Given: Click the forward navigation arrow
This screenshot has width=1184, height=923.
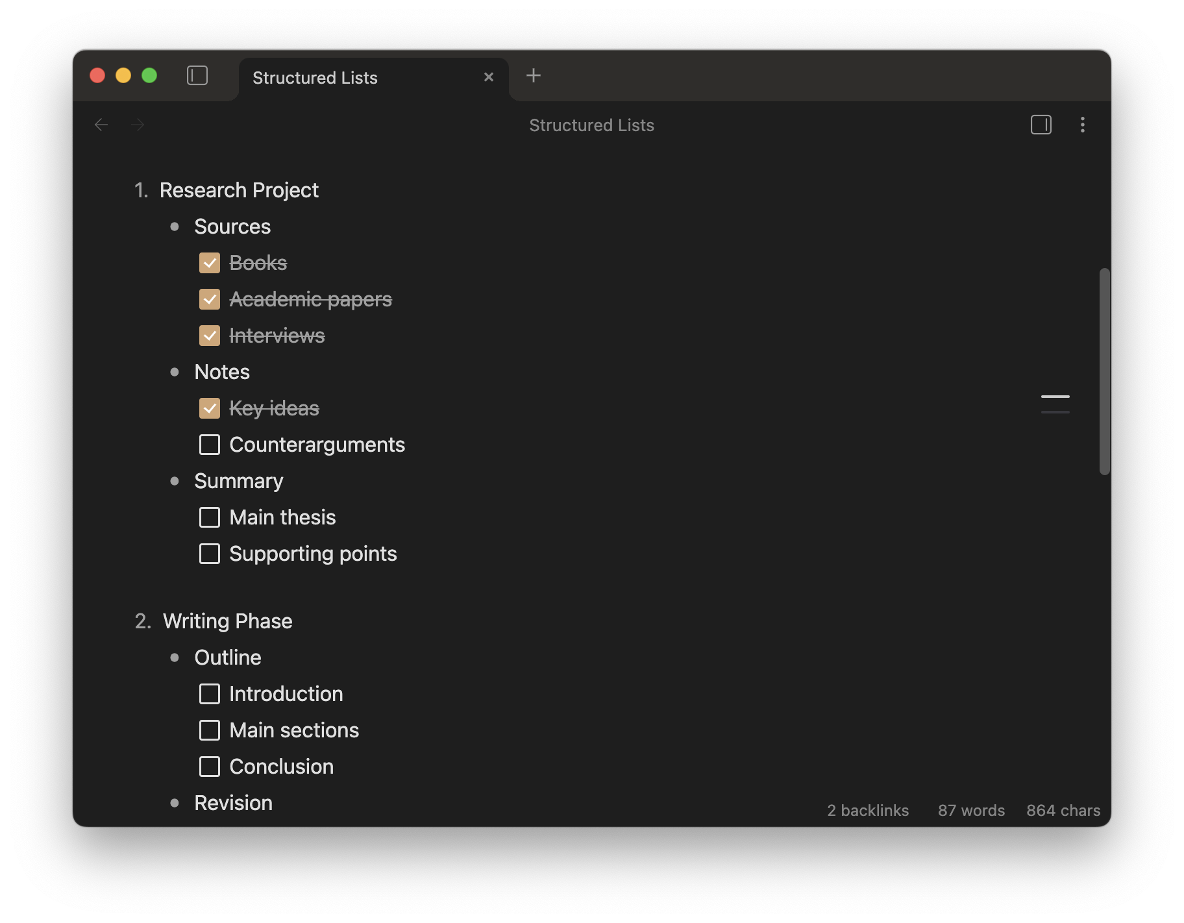Looking at the screenshot, I should (138, 125).
